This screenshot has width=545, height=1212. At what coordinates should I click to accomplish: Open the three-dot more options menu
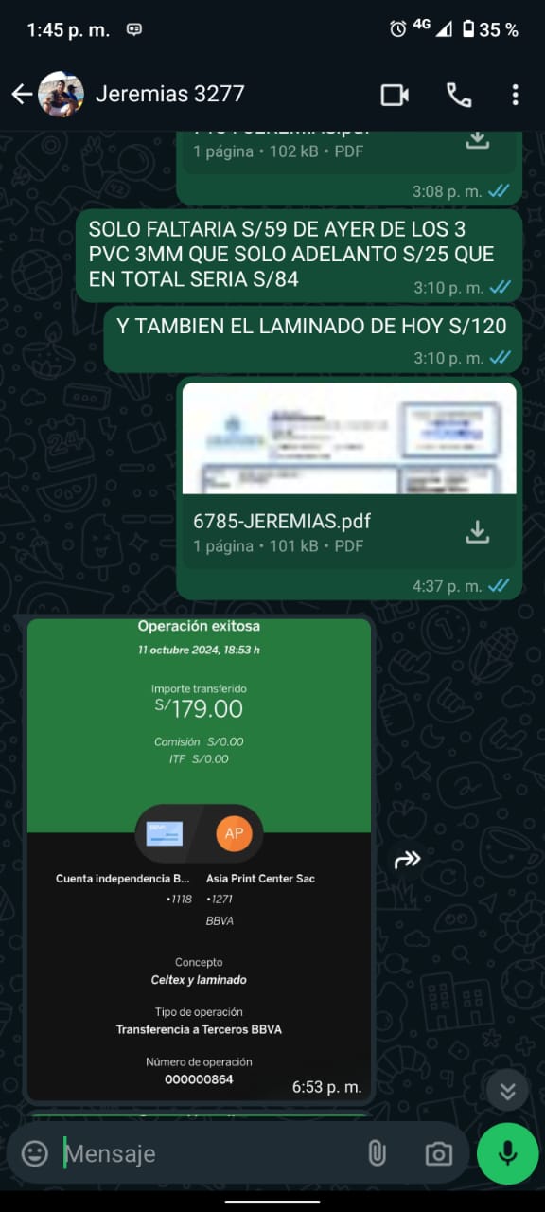[x=515, y=95]
